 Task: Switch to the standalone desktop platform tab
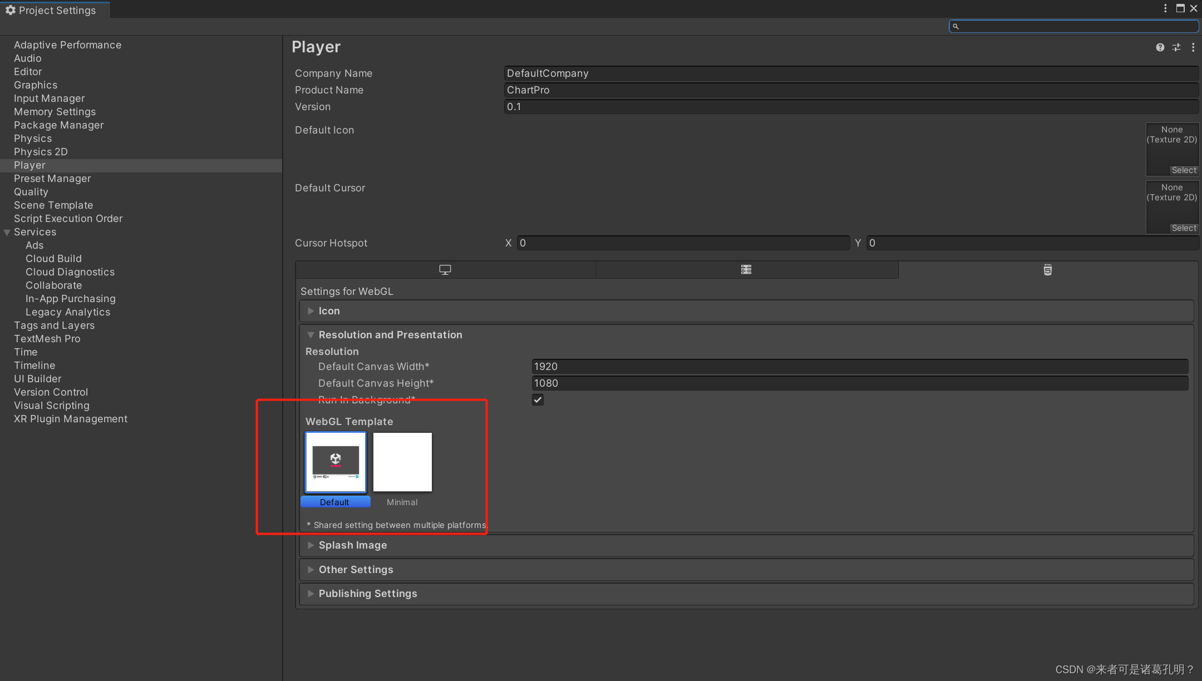[445, 270]
